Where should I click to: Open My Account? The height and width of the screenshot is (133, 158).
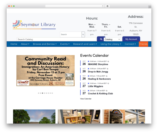coord(131,39)
